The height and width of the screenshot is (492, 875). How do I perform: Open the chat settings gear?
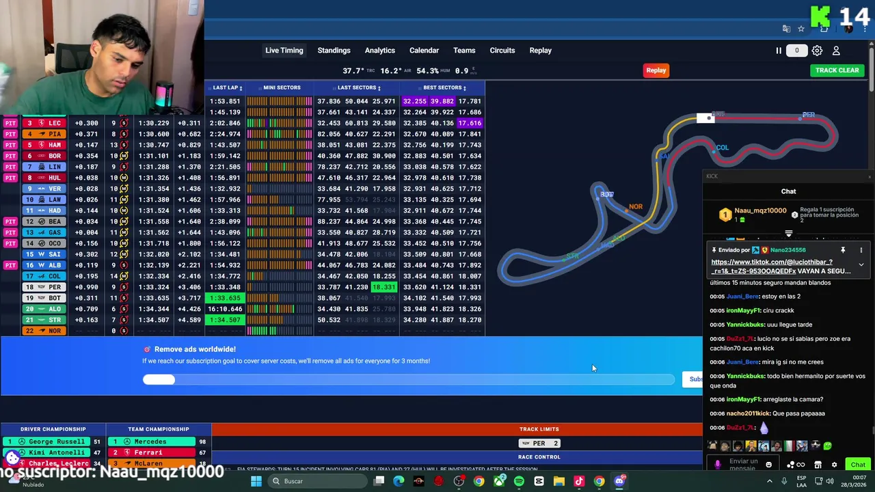tap(834, 465)
